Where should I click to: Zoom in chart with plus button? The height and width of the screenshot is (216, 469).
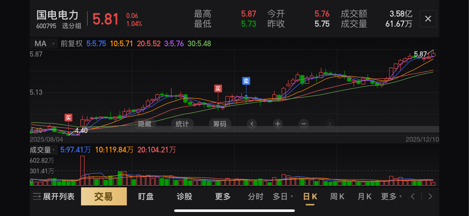click(x=278, y=124)
